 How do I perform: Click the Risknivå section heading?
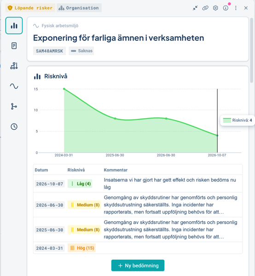[x=56, y=76]
